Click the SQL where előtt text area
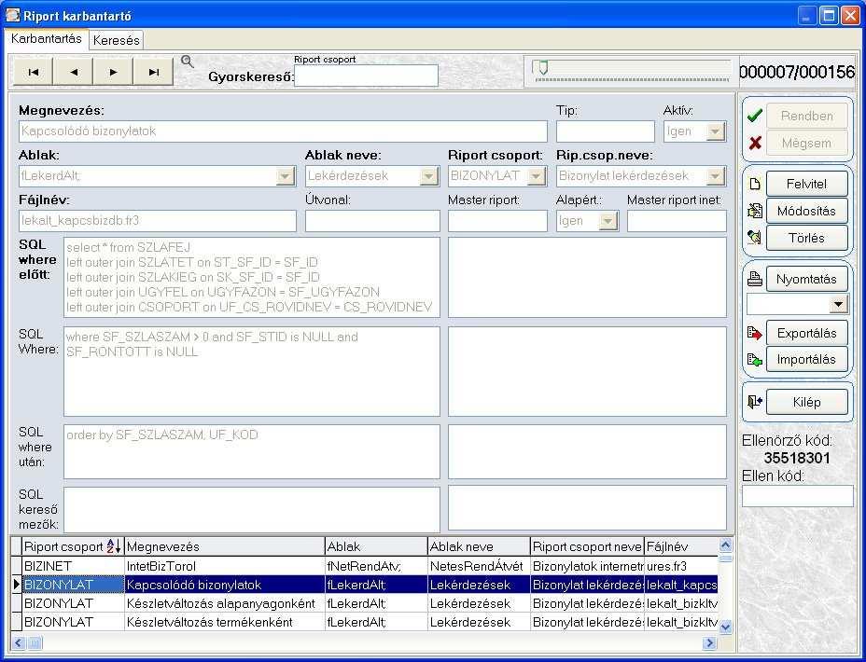Screen dimensions: 866x662 pyautogui.click(x=252, y=278)
